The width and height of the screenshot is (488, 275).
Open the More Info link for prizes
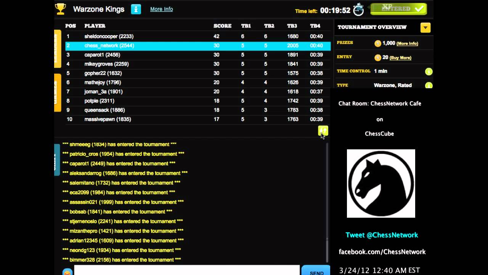pyautogui.click(x=407, y=44)
